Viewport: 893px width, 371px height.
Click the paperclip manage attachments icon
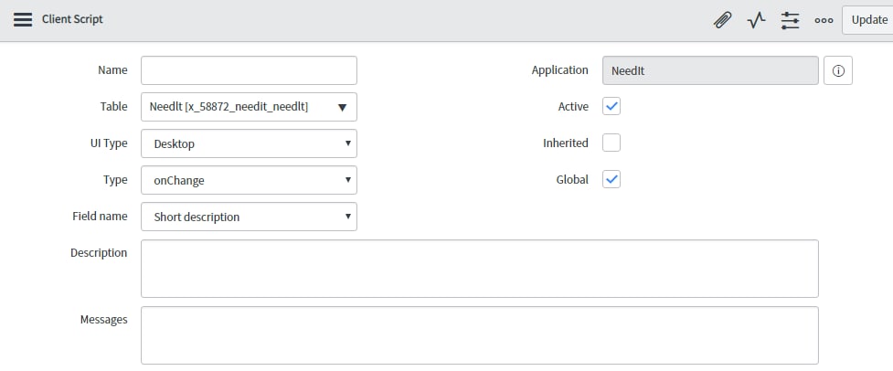pos(723,20)
